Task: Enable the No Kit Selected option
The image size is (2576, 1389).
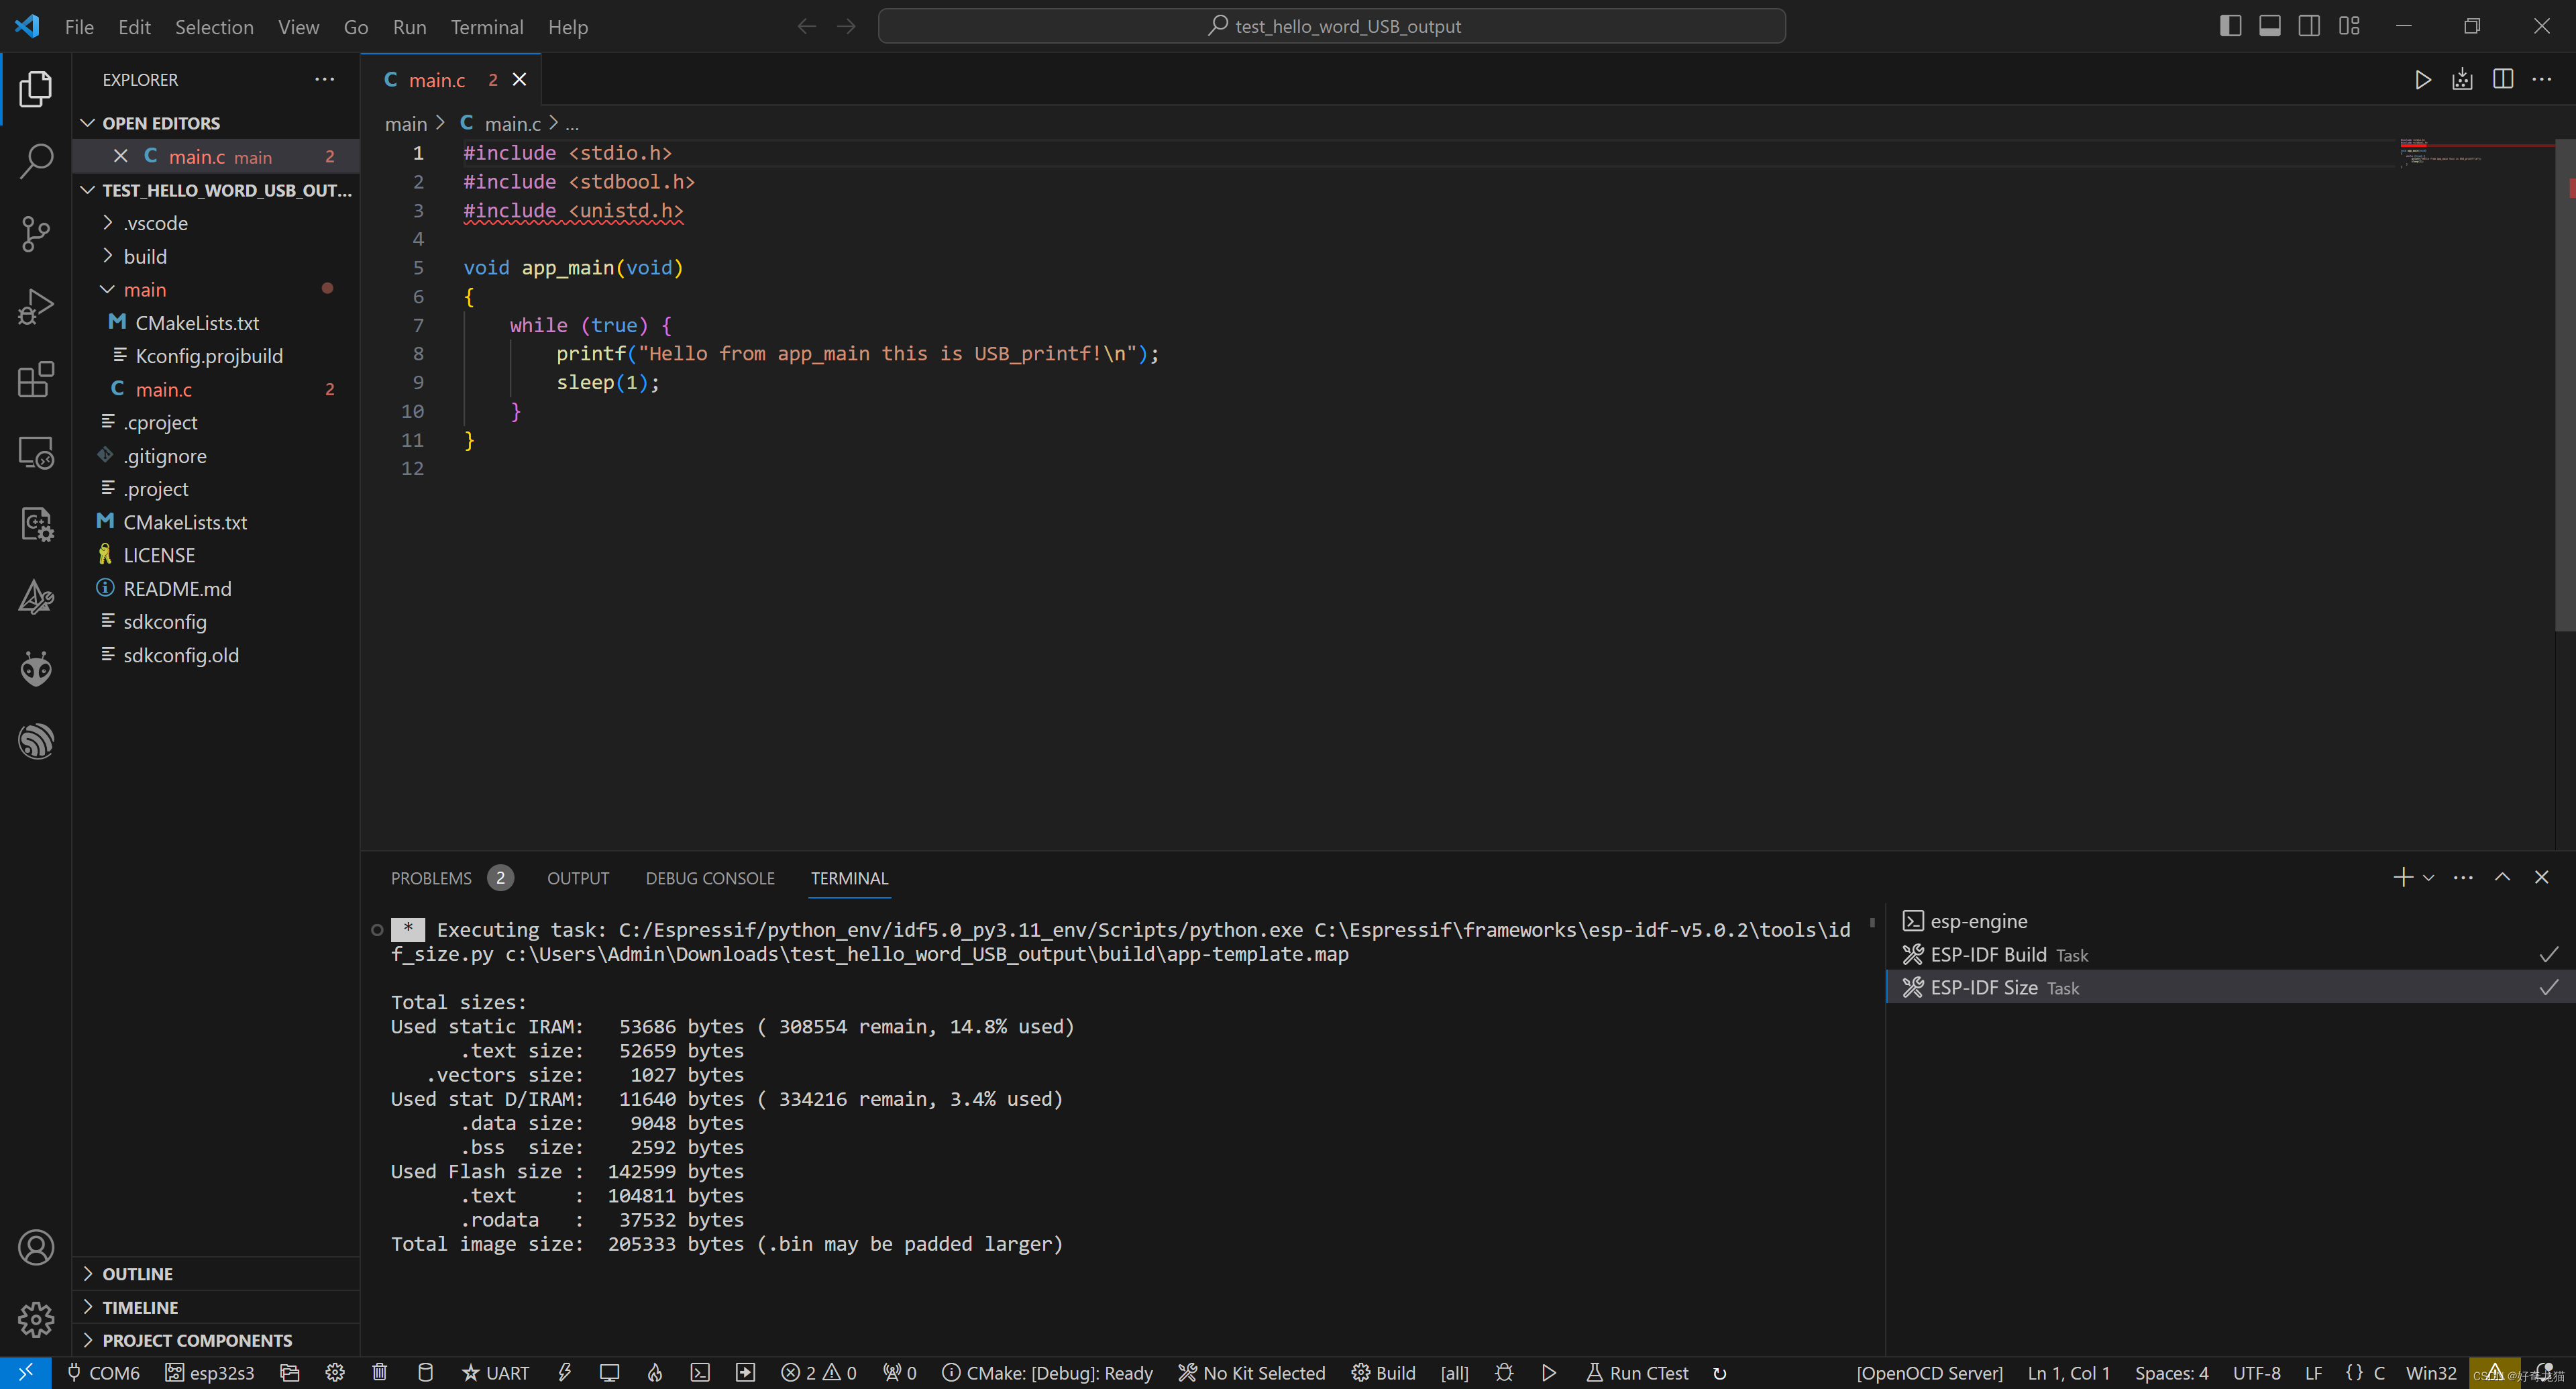Action: tap(1253, 1370)
